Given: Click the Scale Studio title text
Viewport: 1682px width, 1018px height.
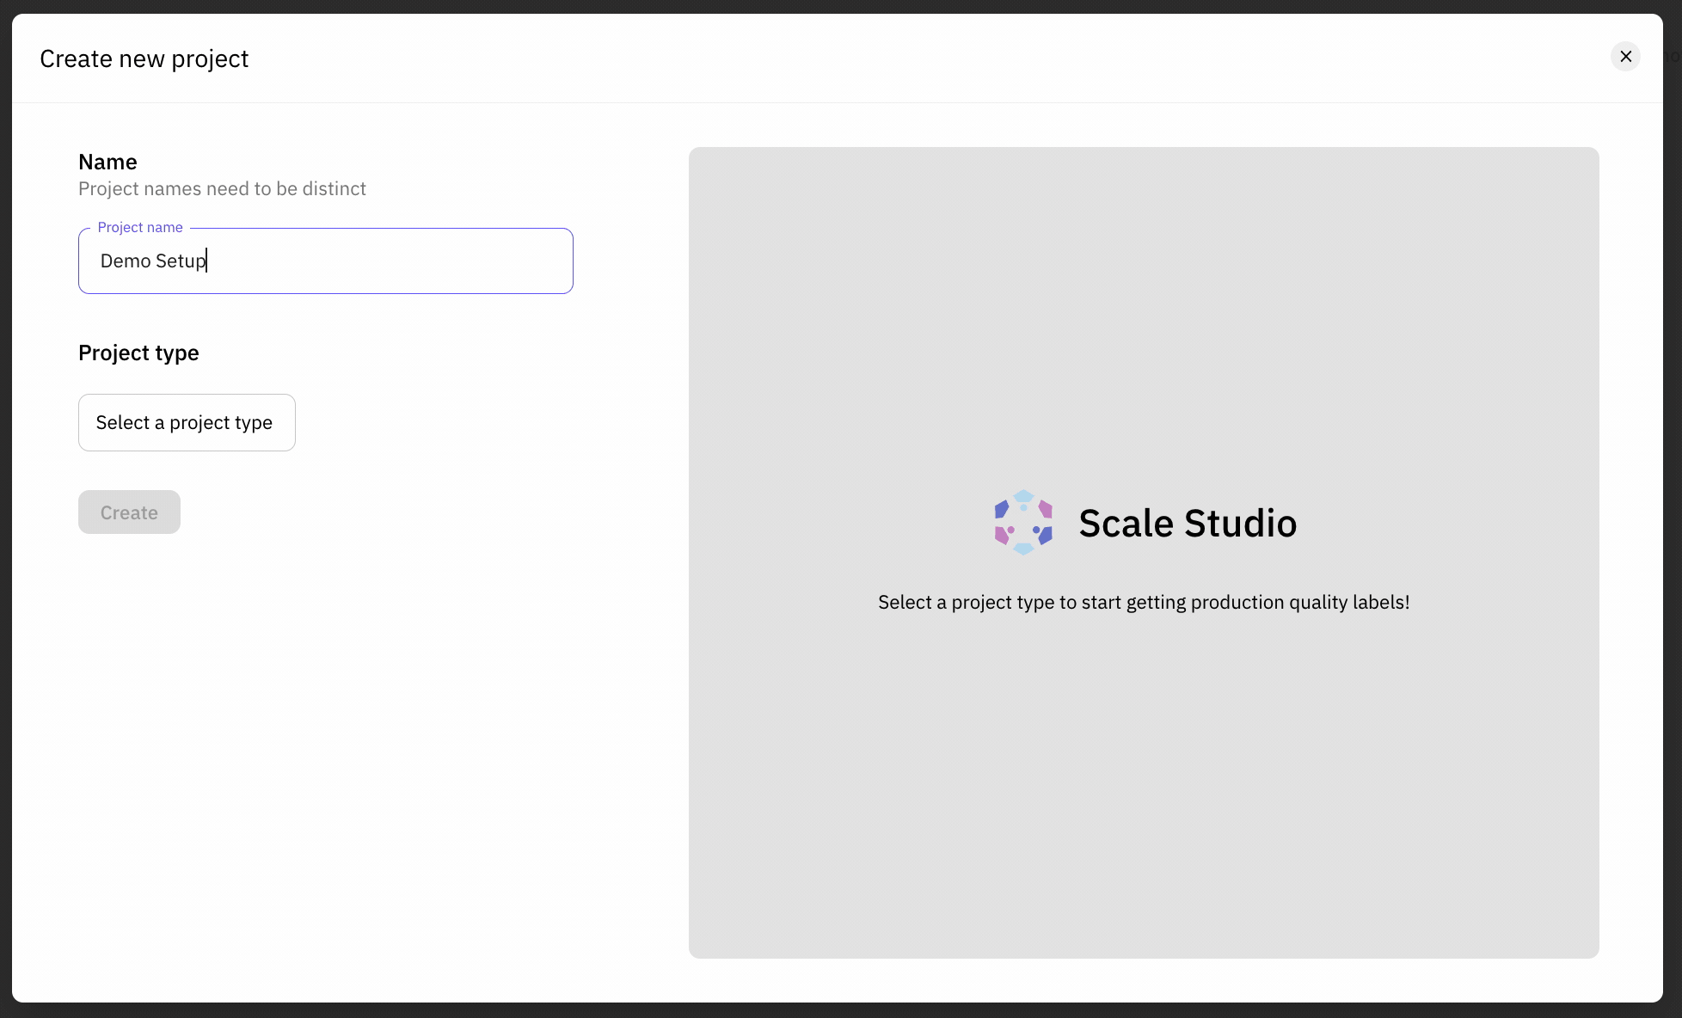Looking at the screenshot, I should coord(1187,523).
